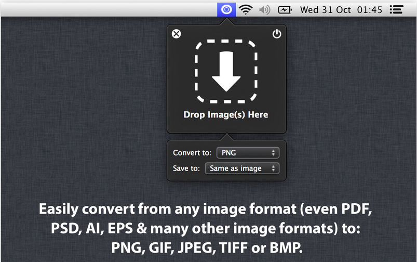Open Notification Center list icon

point(397,9)
